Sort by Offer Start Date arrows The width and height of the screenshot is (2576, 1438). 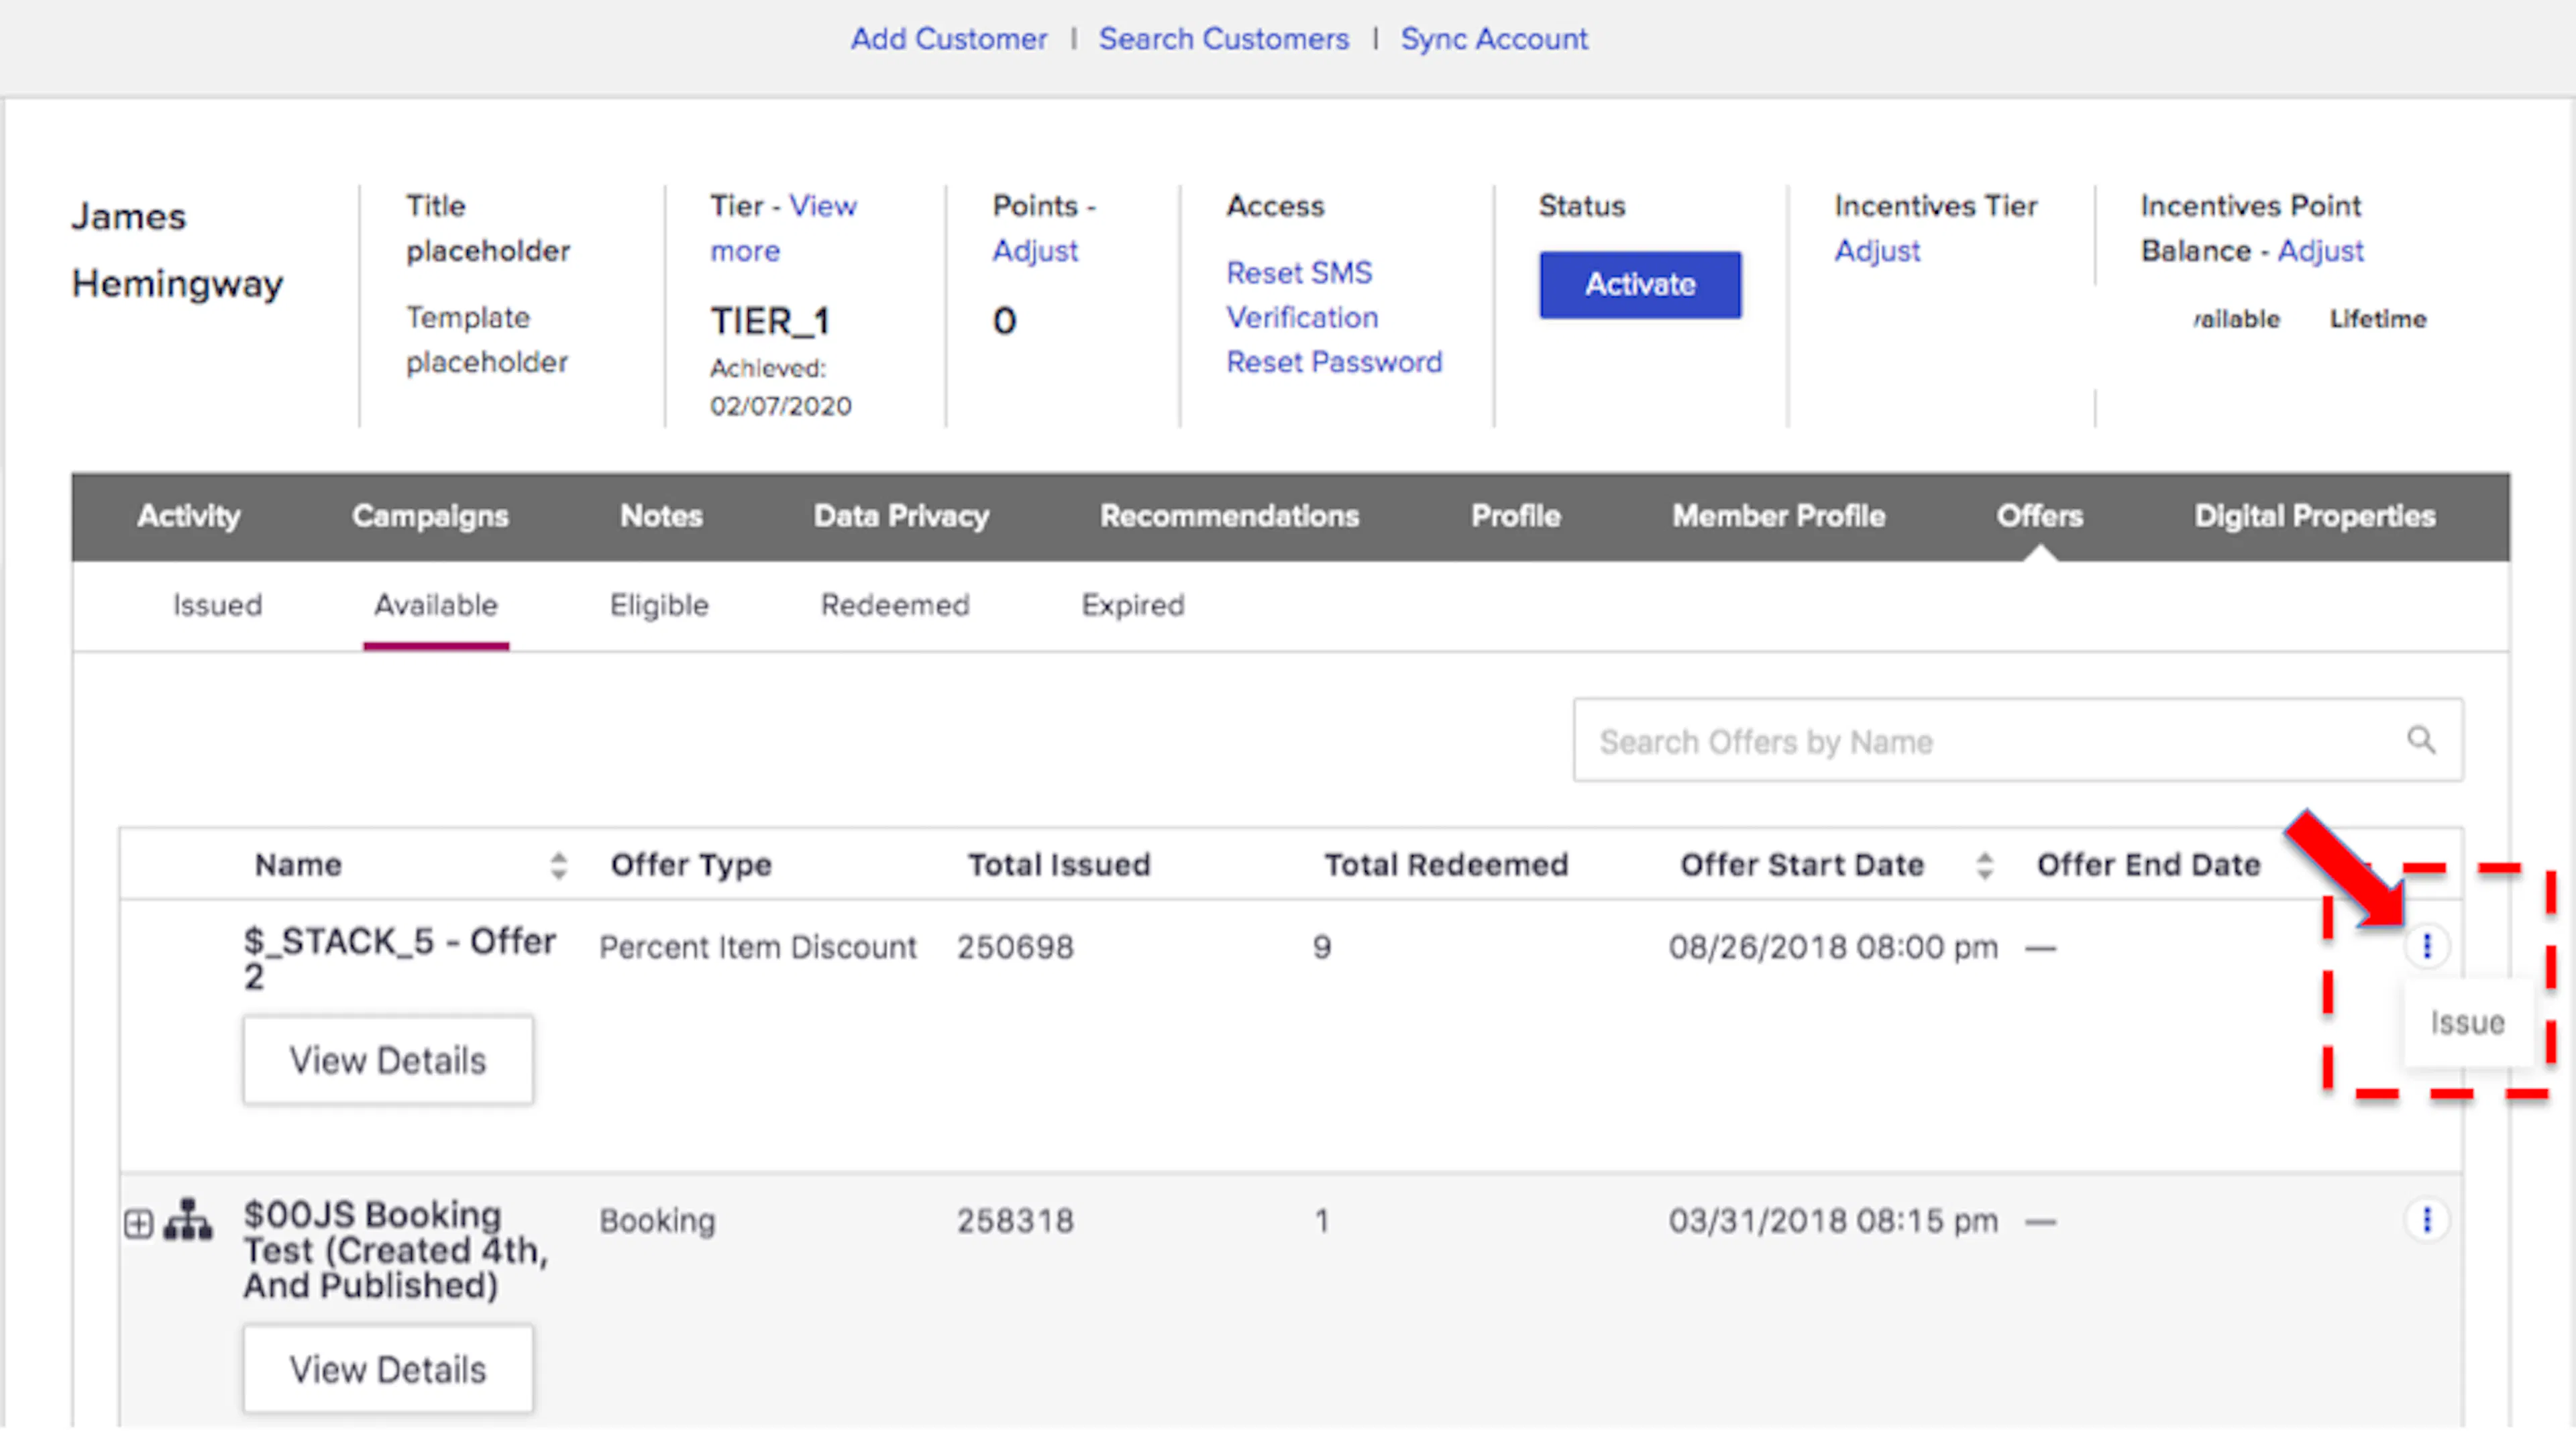[1984, 865]
